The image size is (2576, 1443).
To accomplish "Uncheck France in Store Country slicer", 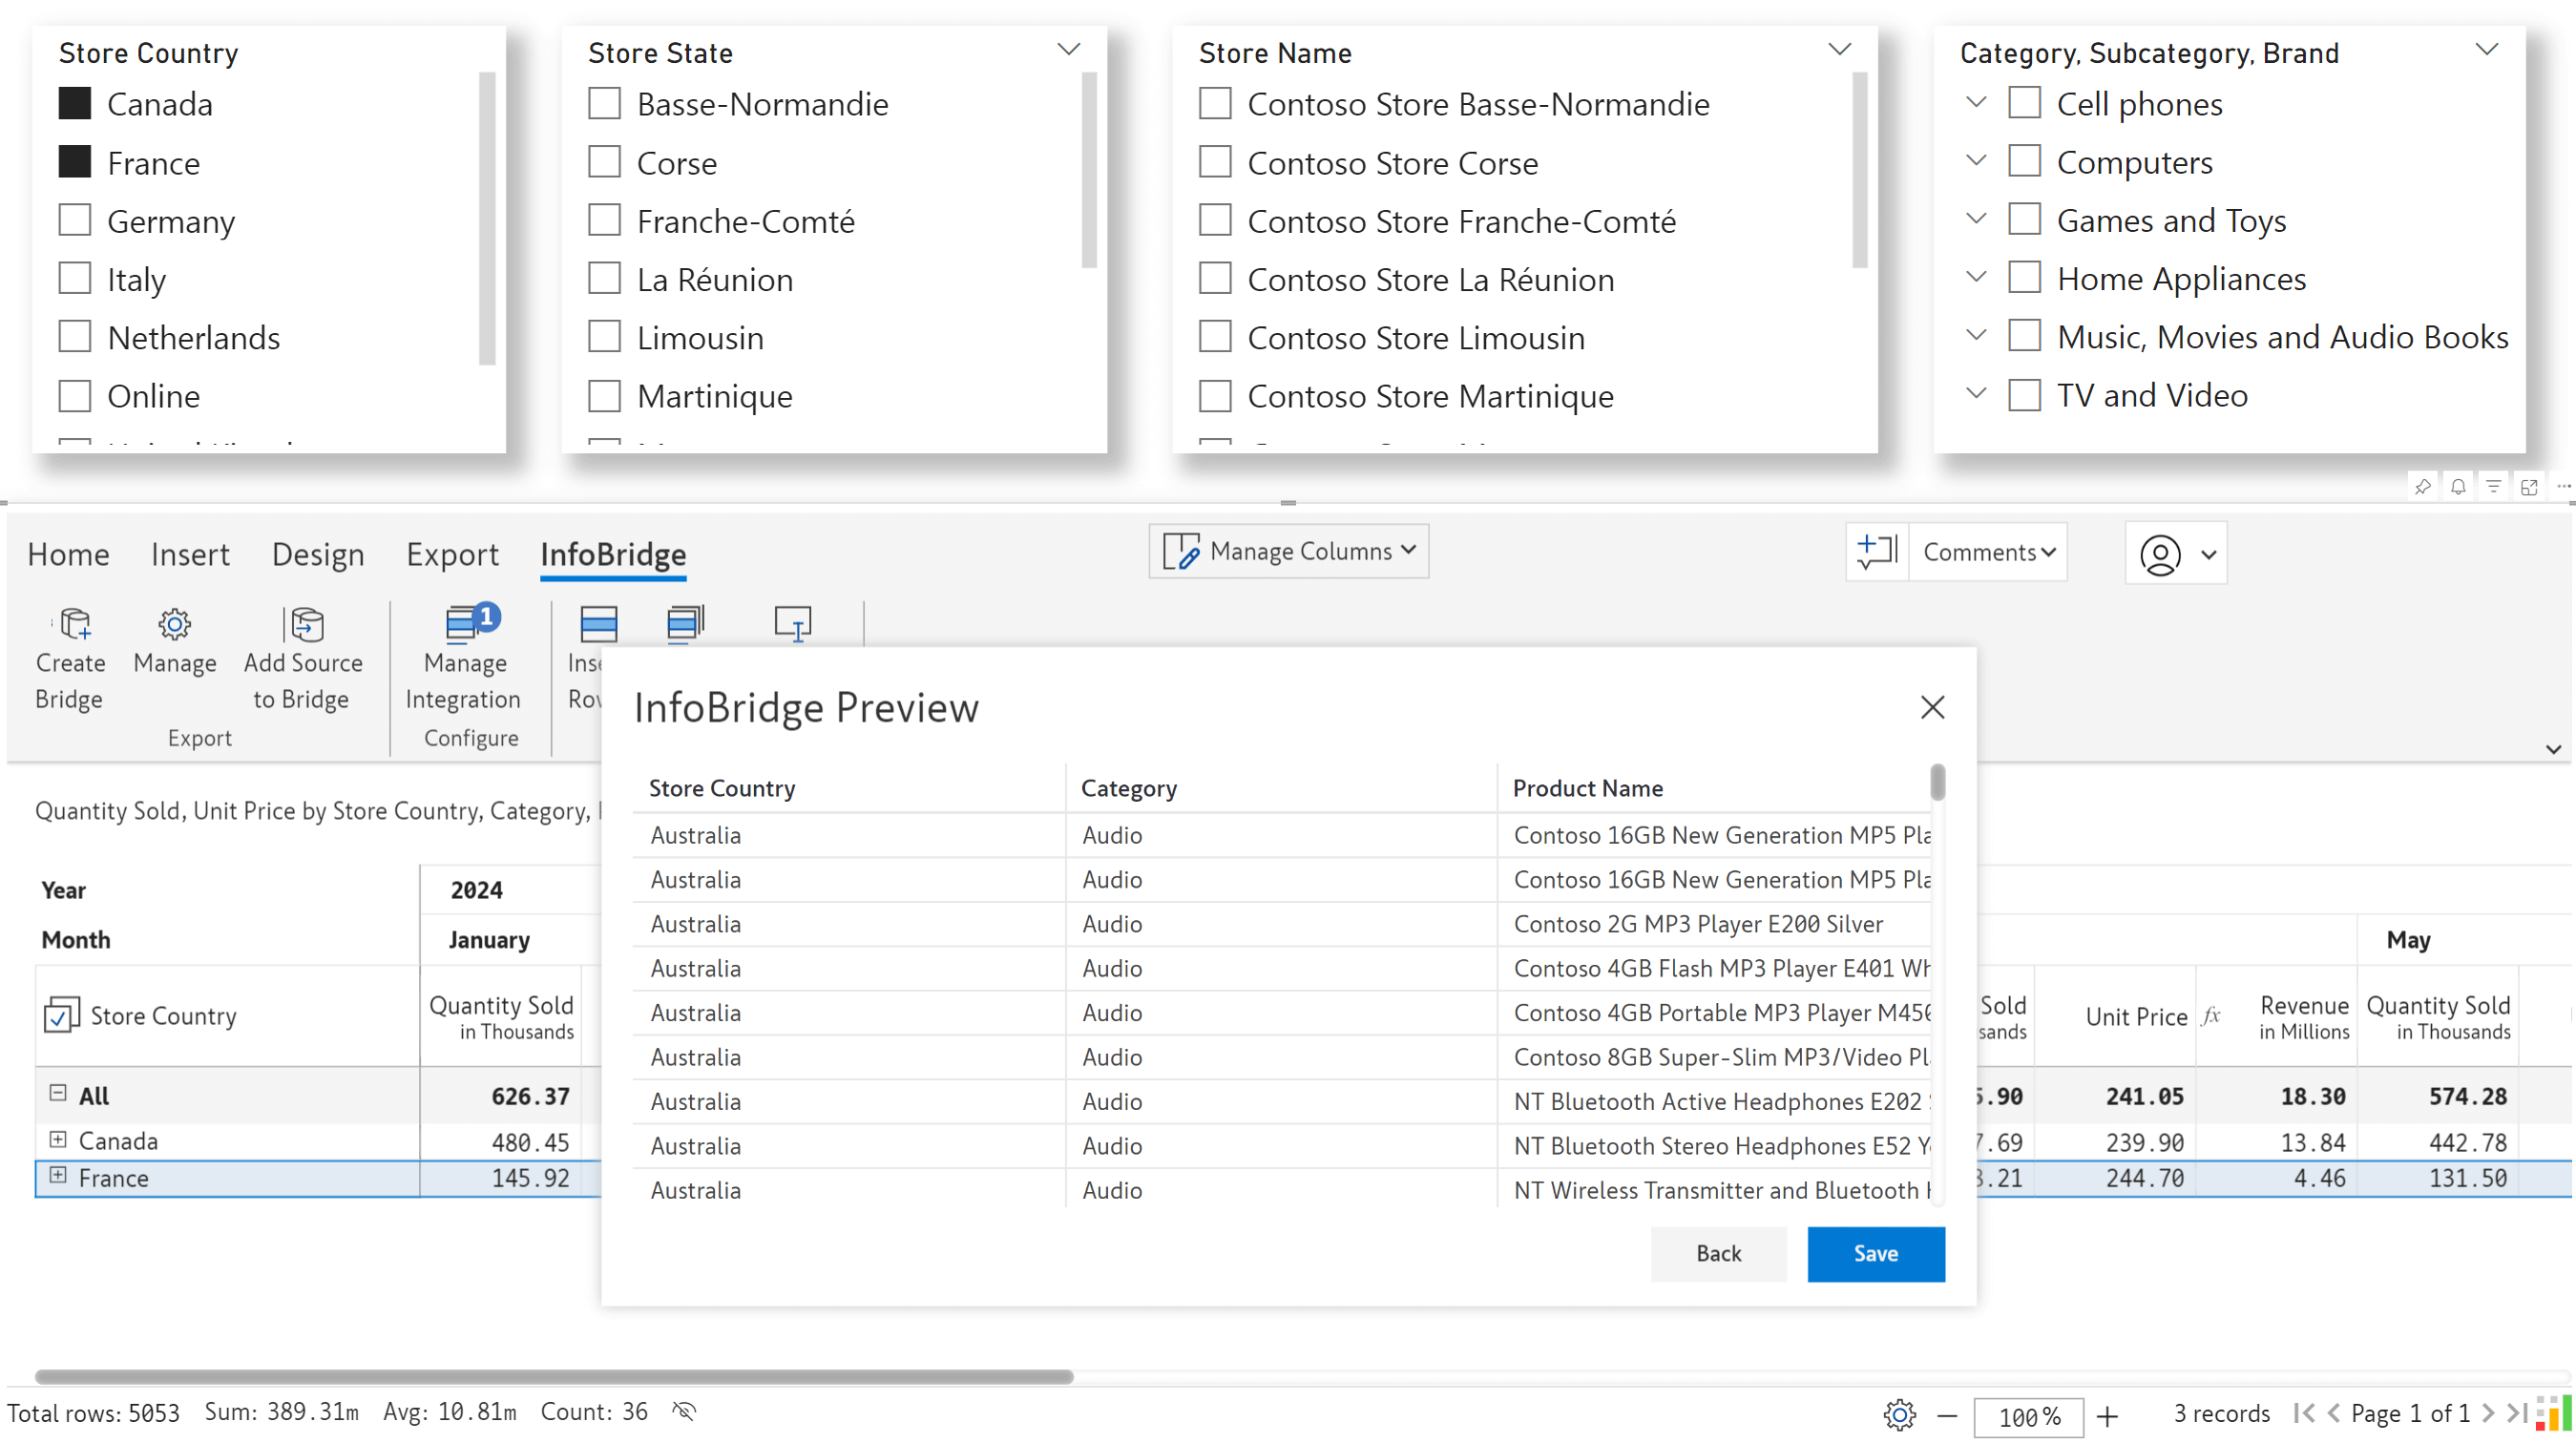I will tap(75, 162).
